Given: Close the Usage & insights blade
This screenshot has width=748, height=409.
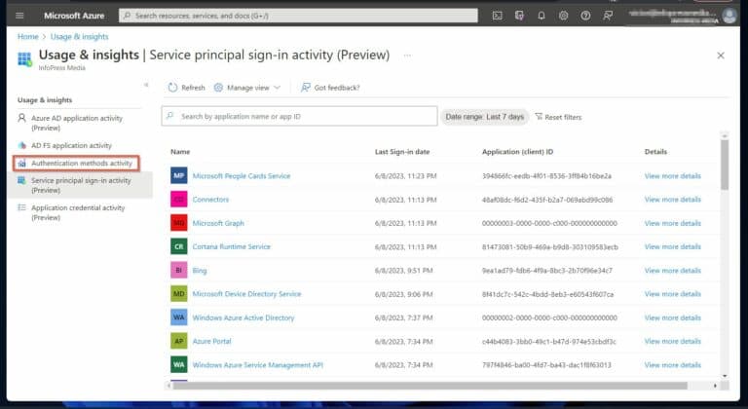Looking at the screenshot, I should tap(721, 56).
